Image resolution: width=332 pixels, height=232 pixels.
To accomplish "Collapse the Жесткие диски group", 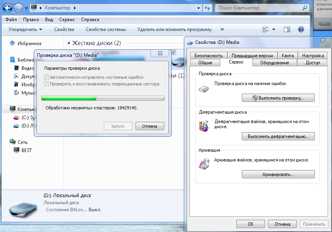I will pos(69,43).
